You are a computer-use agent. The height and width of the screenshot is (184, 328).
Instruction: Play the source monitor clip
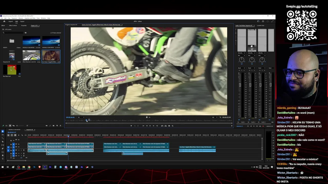[150, 126]
